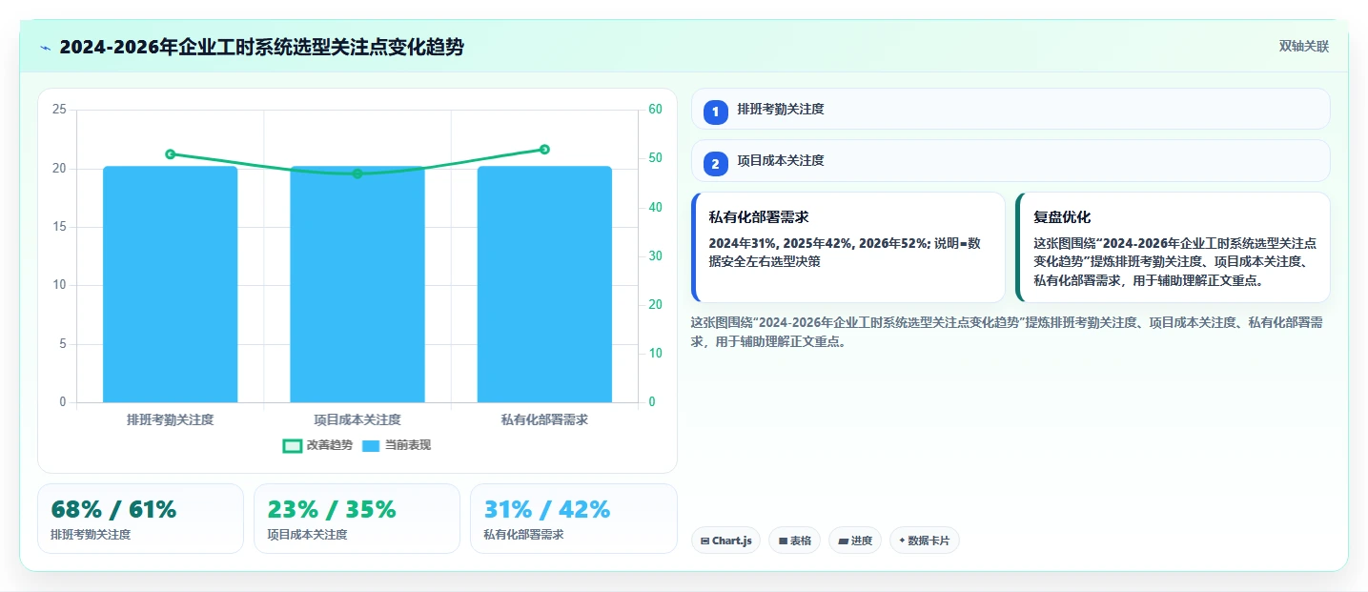Click the green line point above 私有化部署需求
1368x592 pixels.
click(x=544, y=149)
